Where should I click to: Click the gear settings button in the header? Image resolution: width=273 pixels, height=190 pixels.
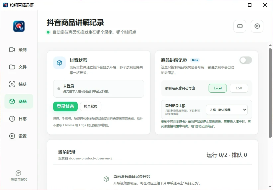257,26
